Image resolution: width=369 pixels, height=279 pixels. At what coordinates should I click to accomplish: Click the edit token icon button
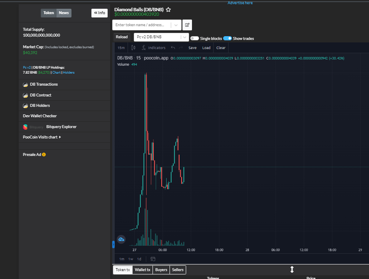tap(187, 25)
